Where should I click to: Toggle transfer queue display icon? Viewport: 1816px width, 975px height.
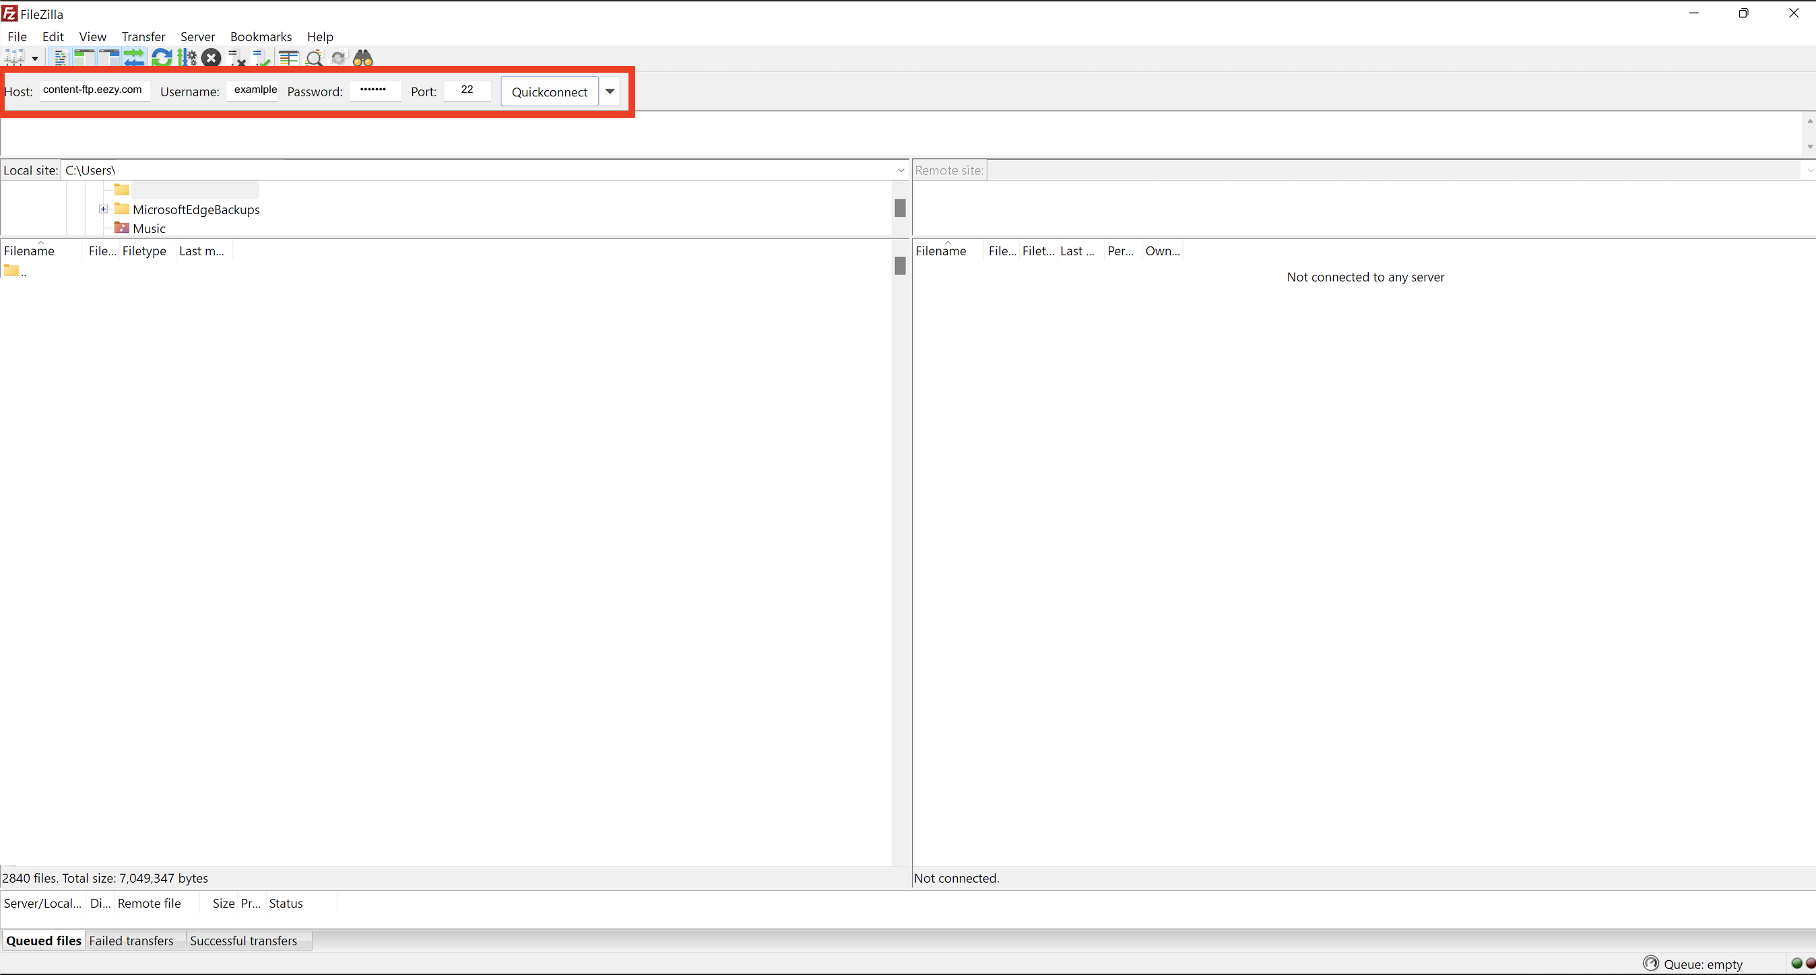(134, 59)
